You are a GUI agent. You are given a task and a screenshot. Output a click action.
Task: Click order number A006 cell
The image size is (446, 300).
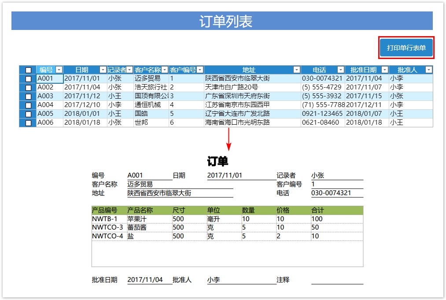(50, 122)
